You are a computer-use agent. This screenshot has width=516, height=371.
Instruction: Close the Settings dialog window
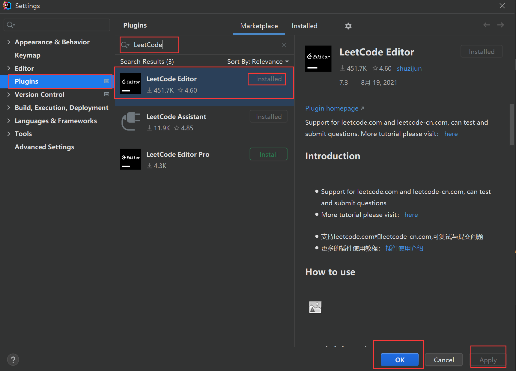point(502,6)
